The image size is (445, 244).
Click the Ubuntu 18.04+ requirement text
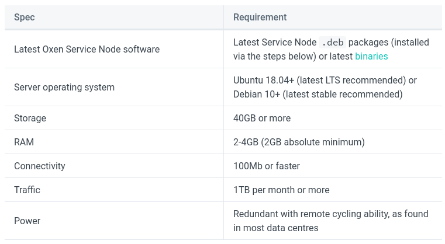coord(325,80)
